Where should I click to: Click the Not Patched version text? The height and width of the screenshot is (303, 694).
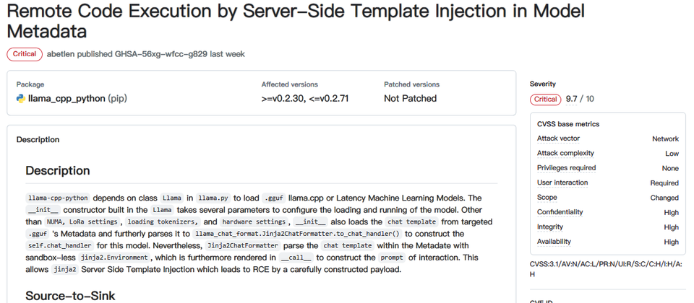[410, 99]
